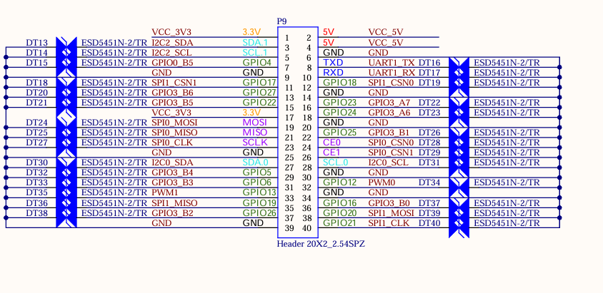Viewport: 603px width, 293px height.
Task: Select the I2C2_SDA net label
Action: [172, 42]
